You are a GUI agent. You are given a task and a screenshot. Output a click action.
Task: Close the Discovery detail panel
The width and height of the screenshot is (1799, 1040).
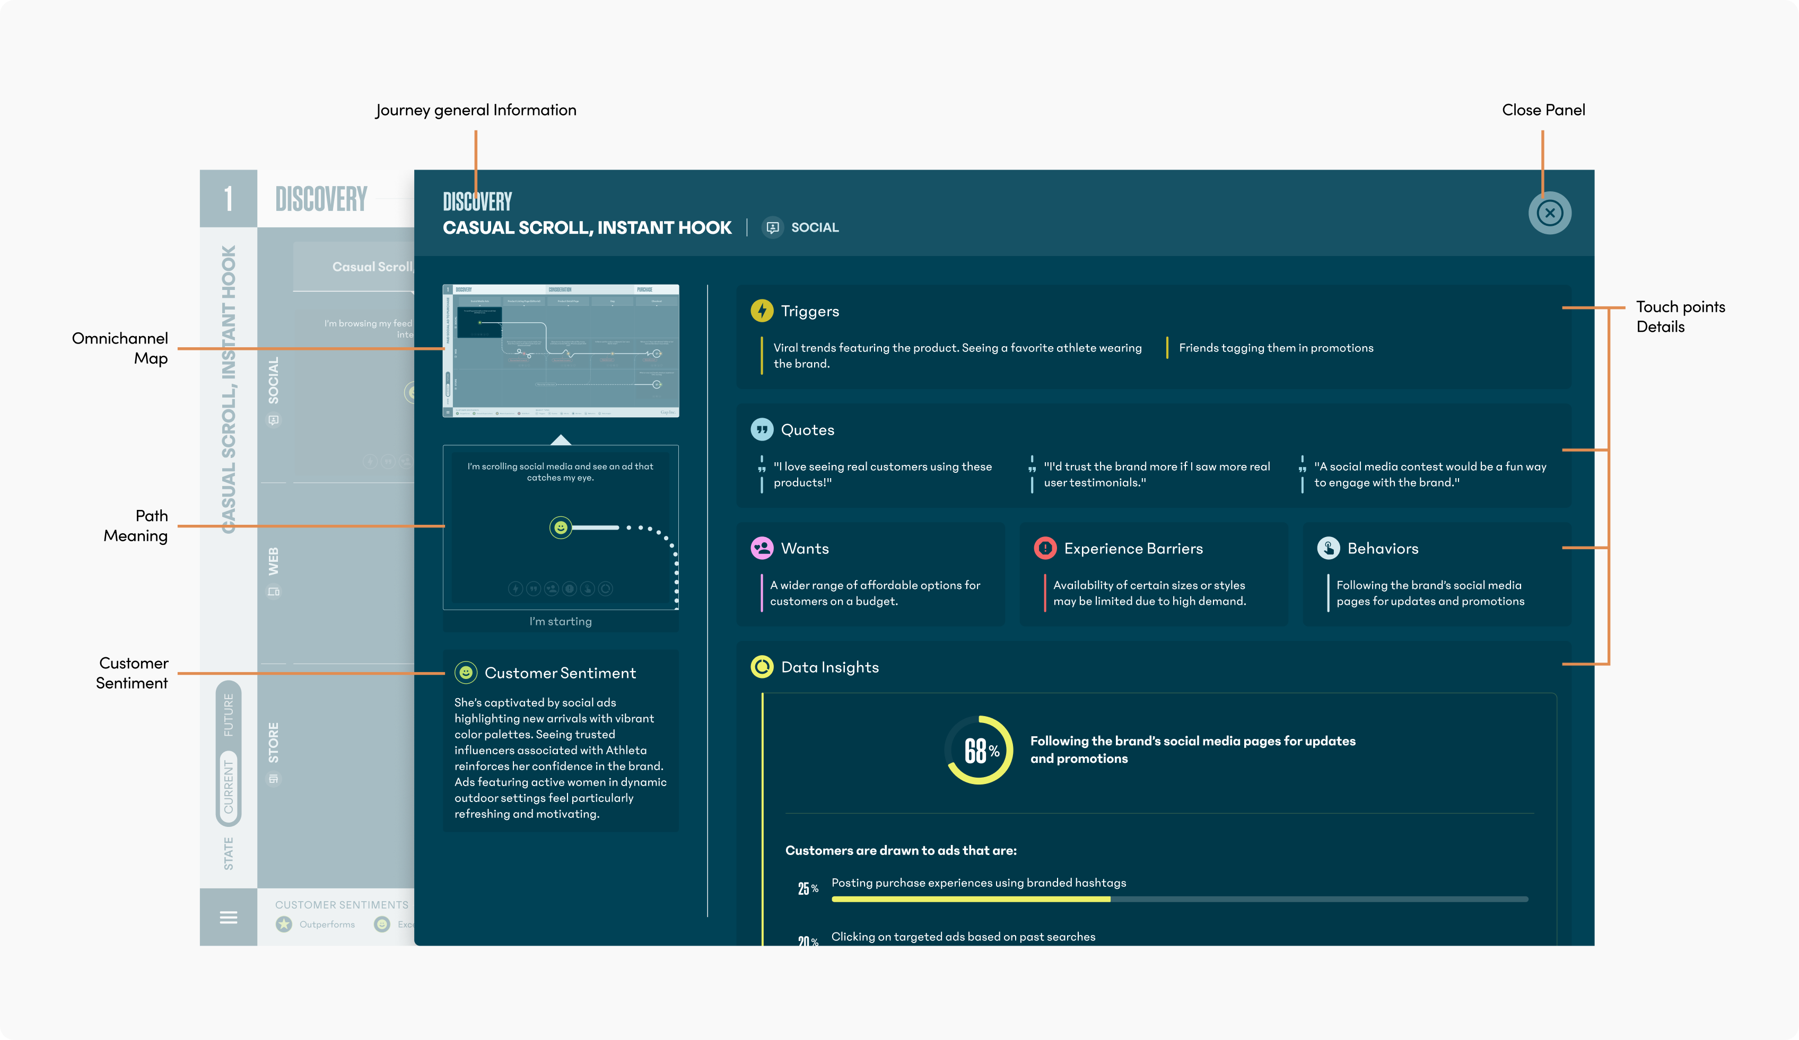[x=1549, y=213]
